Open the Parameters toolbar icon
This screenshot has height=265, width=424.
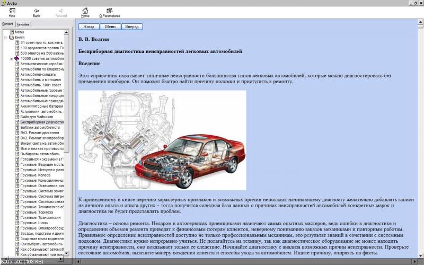[x=109, y=11]
